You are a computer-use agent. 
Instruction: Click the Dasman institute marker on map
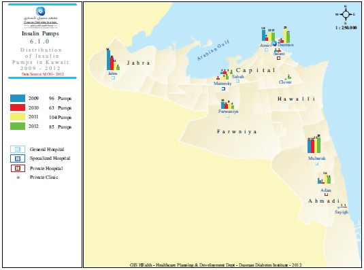(274, 44)
